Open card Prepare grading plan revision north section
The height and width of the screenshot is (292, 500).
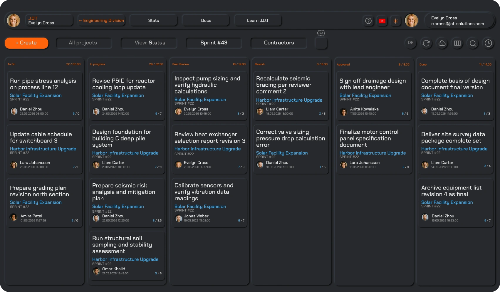click(45, 203)
